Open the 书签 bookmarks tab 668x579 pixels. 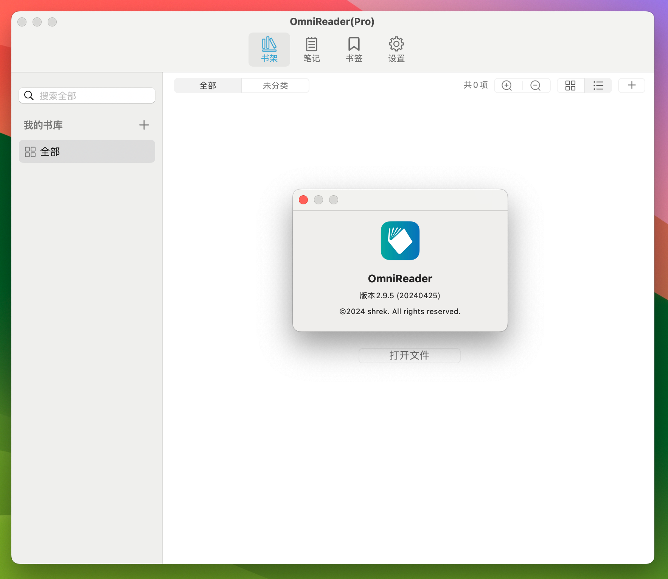[354, 50]
